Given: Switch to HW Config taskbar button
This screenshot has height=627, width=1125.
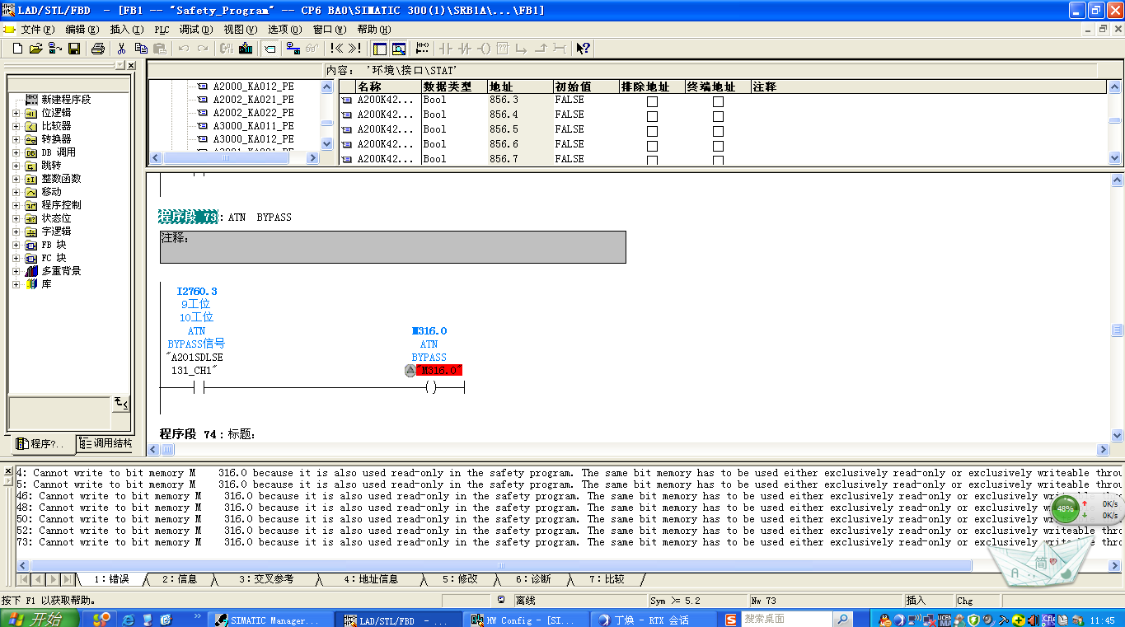Looking at the screenshot, I should [527, 620].
